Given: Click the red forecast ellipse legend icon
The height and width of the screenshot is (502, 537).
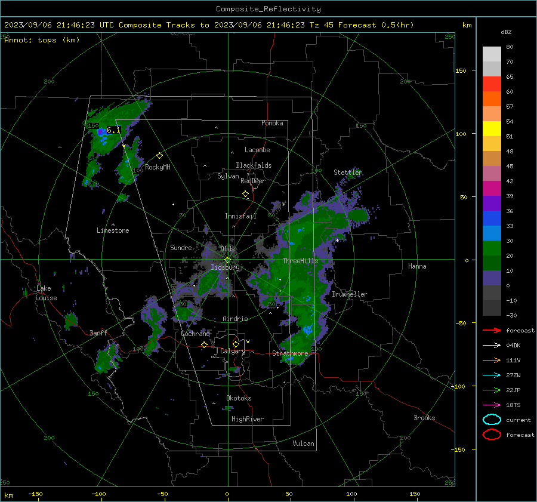Looking at the screenshot, I should coord(492,435).
